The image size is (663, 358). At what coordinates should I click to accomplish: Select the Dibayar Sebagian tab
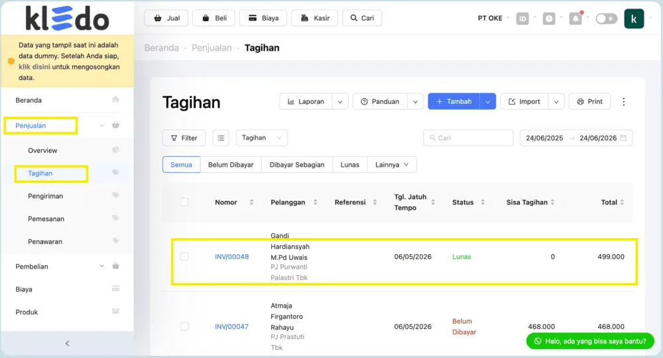pyautogui.click(x=297, y=165)
